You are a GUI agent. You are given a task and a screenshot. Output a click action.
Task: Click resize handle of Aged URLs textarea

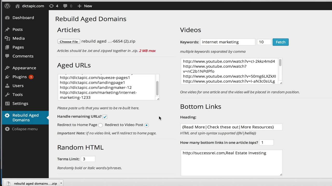click(x=158, y=99)
